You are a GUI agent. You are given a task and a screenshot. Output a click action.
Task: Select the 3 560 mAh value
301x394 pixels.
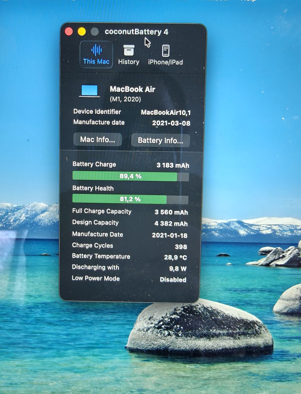[x=171, y=212]
